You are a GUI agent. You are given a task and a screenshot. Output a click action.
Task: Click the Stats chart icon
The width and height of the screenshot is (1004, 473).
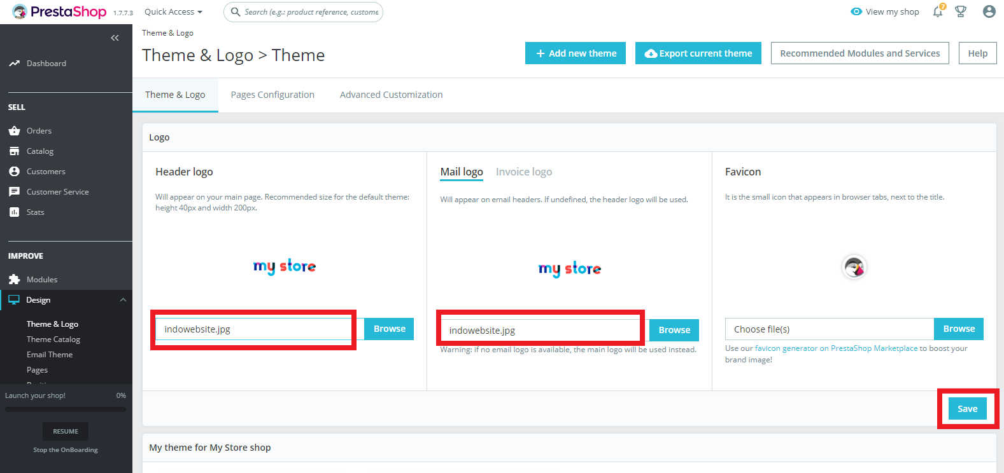(x=14, y=212)
